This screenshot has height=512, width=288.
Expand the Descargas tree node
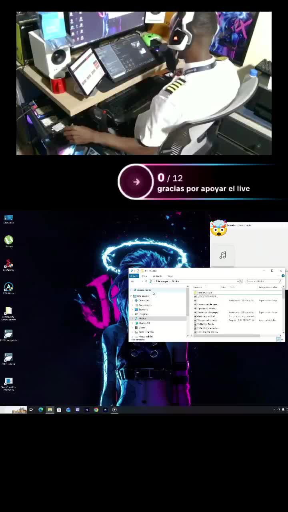(133, 300)
